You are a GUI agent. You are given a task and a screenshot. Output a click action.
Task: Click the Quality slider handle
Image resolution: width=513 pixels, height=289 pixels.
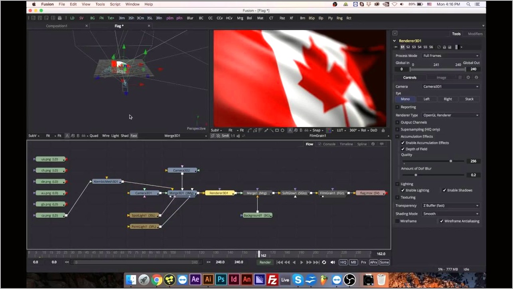451,161
